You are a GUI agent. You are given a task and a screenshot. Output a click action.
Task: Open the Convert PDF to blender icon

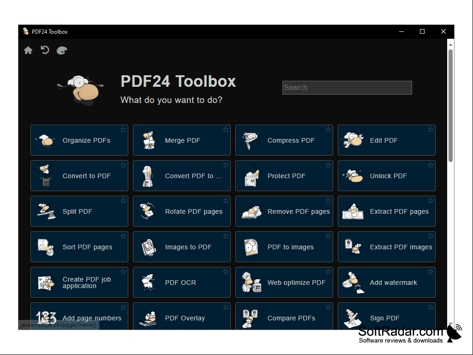click(148, 176)
